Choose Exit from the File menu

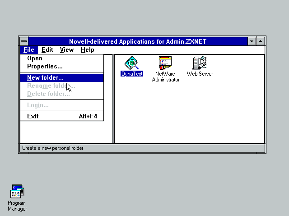[62, 116]
